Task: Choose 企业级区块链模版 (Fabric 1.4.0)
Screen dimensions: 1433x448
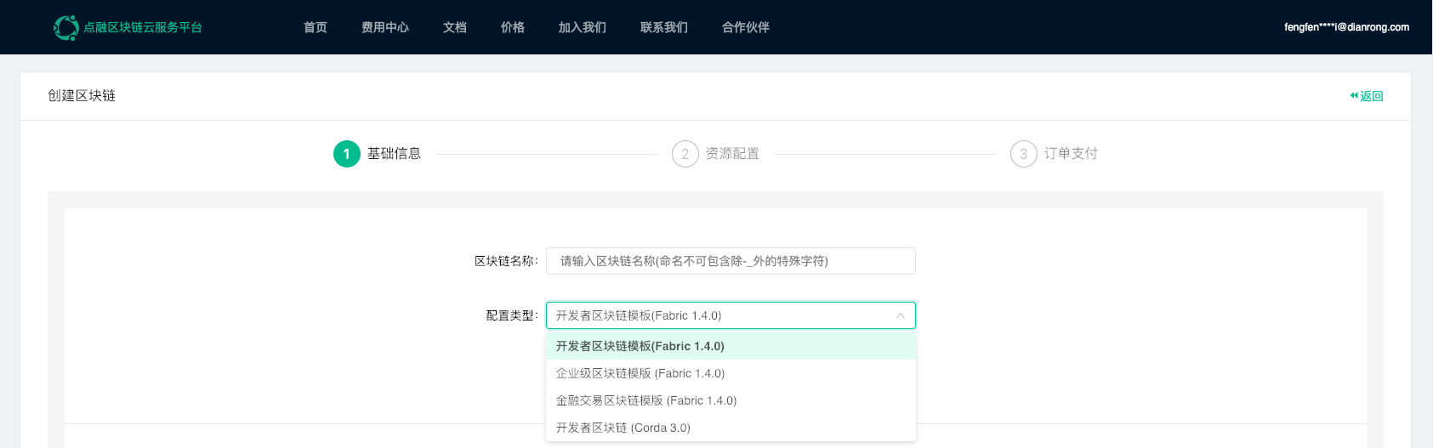Action: (731, 373)
